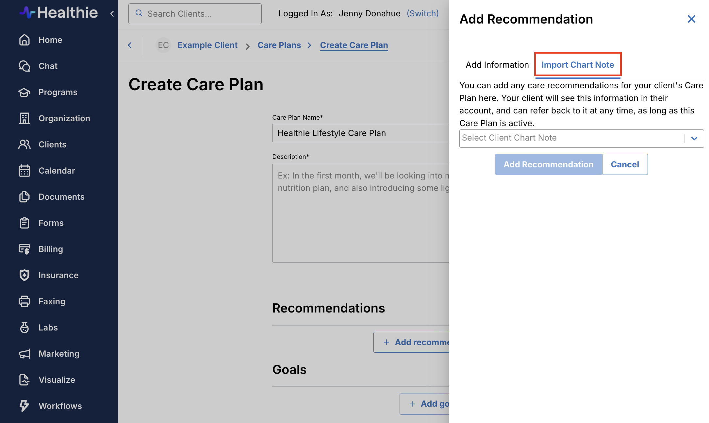This screenshot has height=423, width=709.
Task: Open the Chat sidebar icon
Action: click(x=25, y=66)
